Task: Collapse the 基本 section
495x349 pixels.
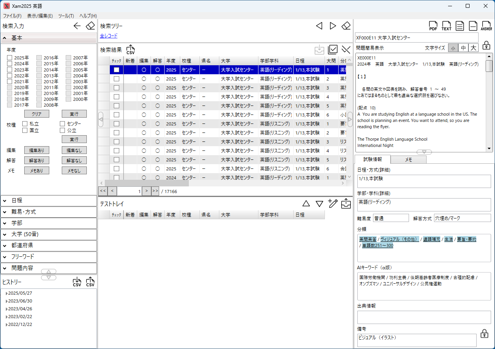Action: (48, 38)
